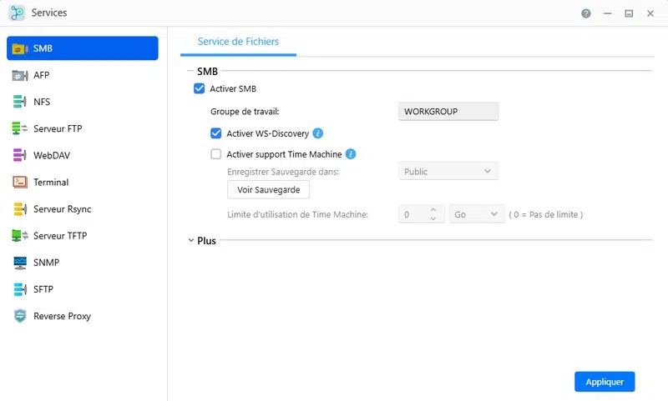Image resolution: width=668 pixels, height=401 pixels.
Task: Open the Reverse Proxy shield icon
Action: tap(20, 316)
